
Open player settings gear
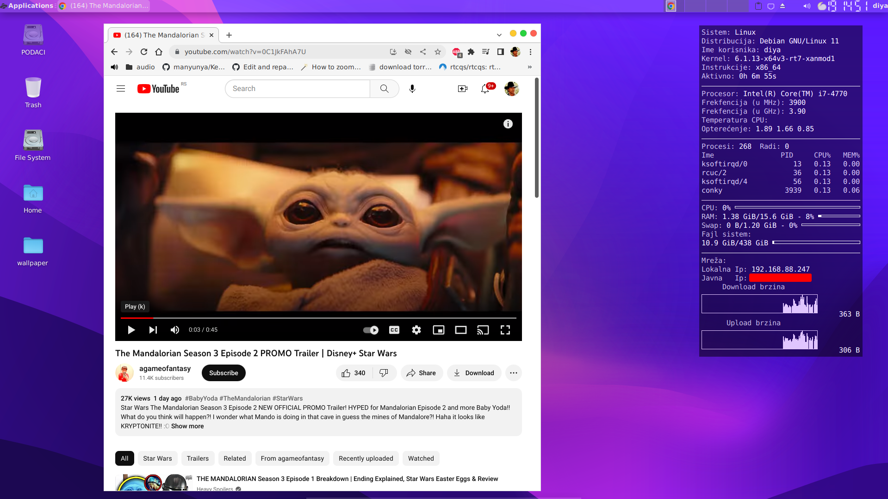pos(416,330)
